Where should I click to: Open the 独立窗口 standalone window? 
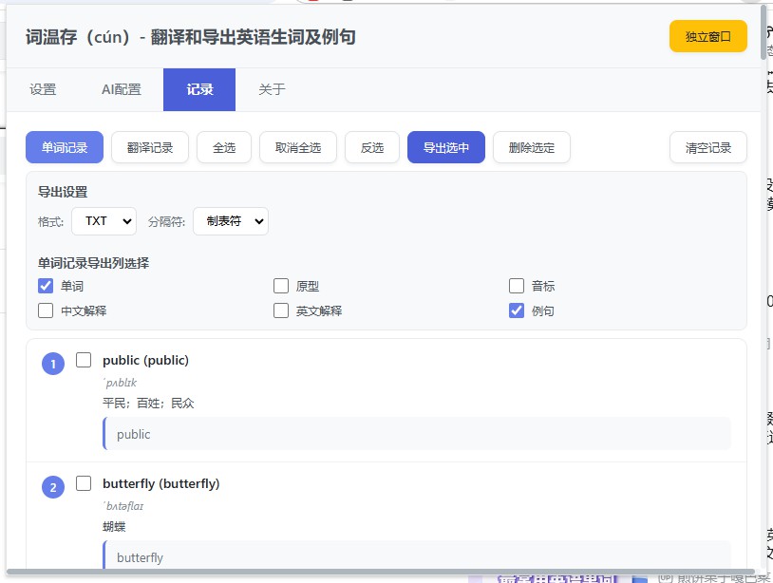707,36
